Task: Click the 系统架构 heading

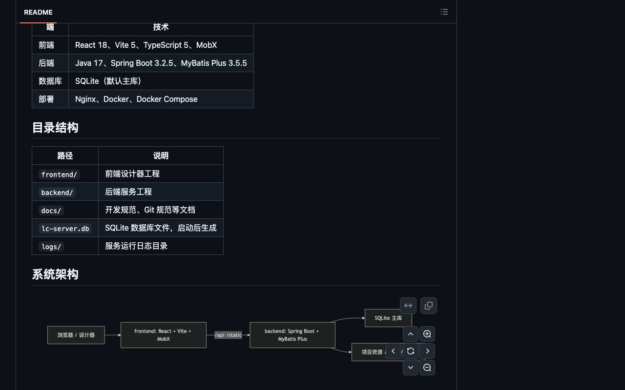Action: (x=55, y=274)
